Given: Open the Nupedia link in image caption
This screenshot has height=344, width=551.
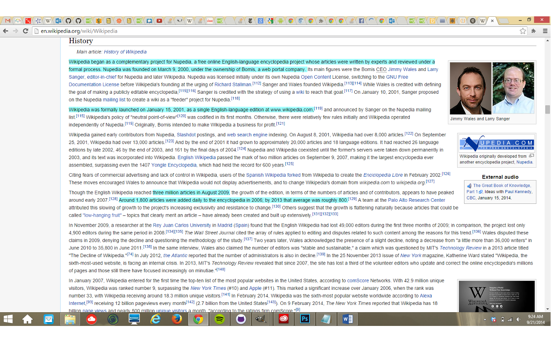Looking at the screenshot, I should [524, 162].
